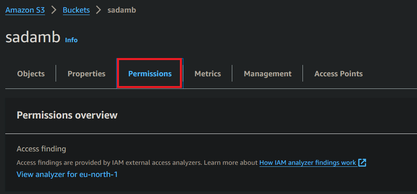Screen dimensions: 417x194
Task: Show the Metrics tab
Action: point(207,73)
